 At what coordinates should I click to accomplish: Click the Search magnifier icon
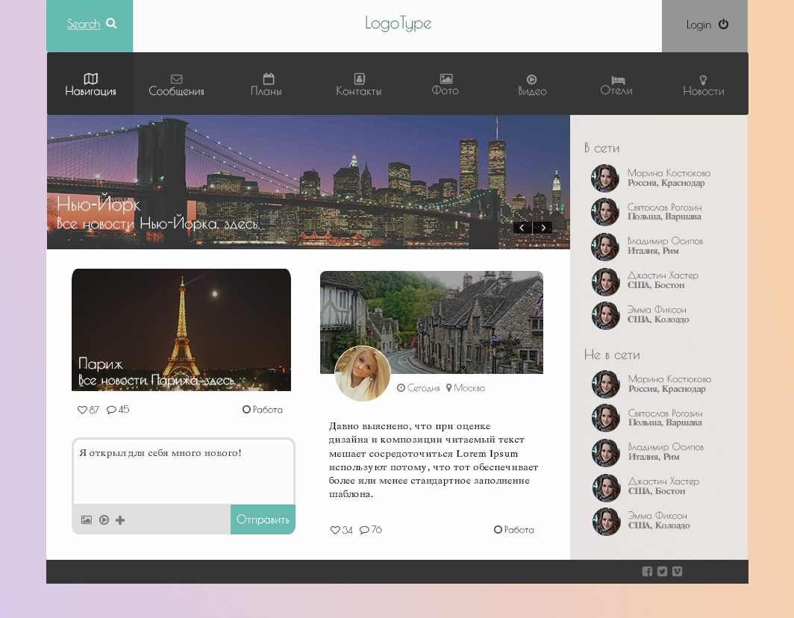coord(111,23)
